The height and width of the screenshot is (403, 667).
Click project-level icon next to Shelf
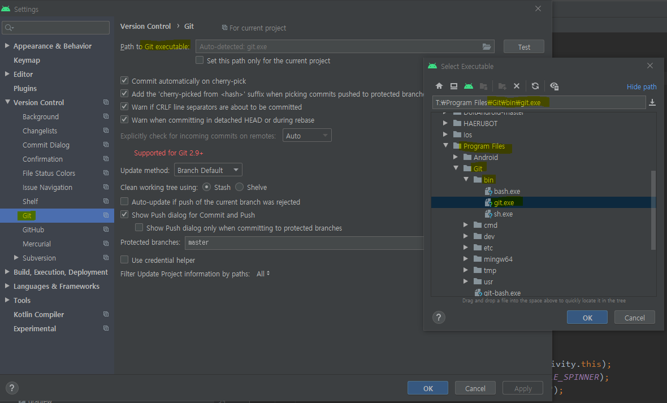tap(106, 201)
